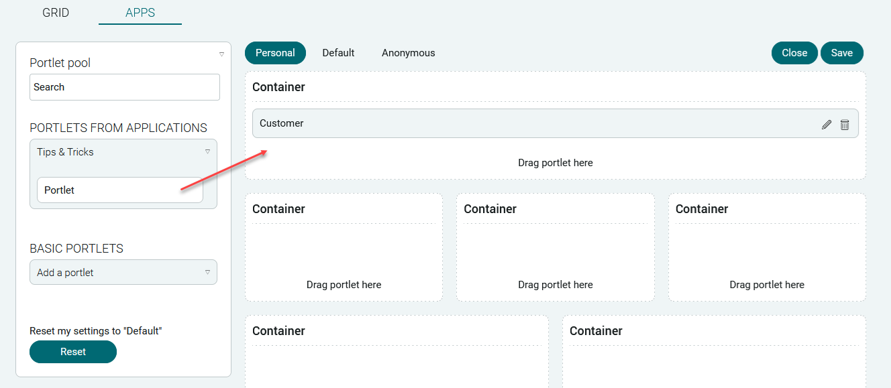The width and height of the screenshot is (891, 388).
Task: Click the bottom-right Container heading
Action: (596, 331)
